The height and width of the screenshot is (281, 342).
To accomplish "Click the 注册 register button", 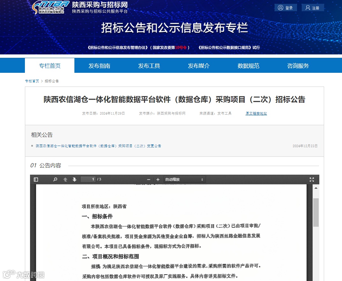I will (313, 8).
